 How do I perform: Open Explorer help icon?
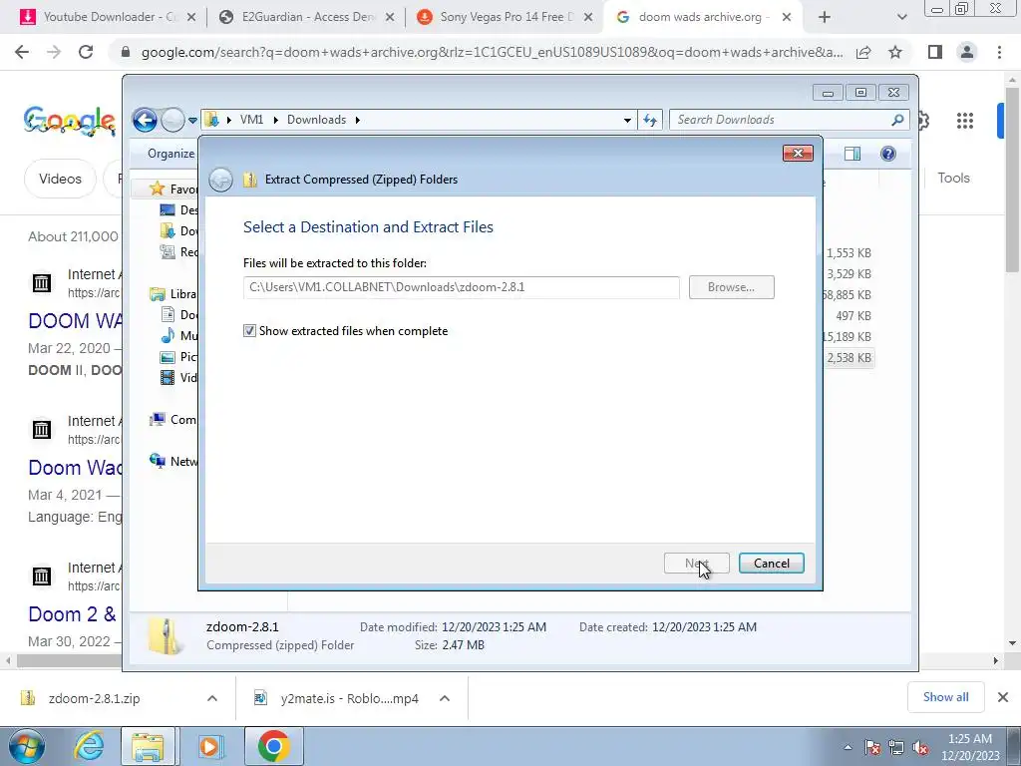coord(888,154)
